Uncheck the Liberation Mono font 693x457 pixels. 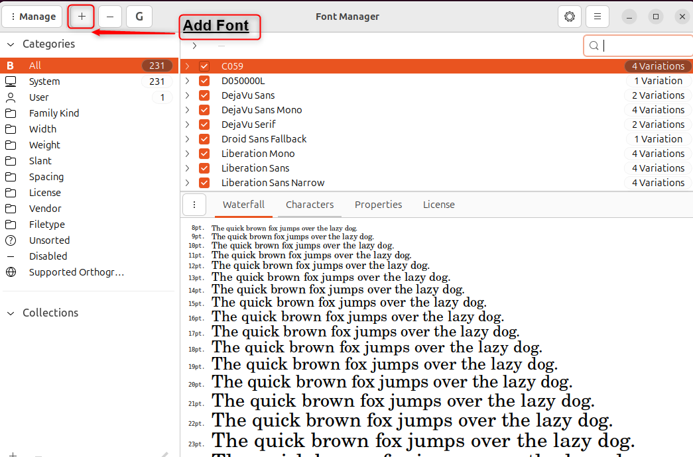(204, 153)
